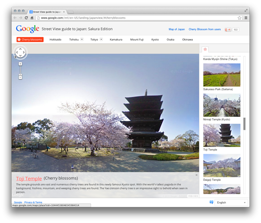Open the Kyoto menu item

(155, 40)
